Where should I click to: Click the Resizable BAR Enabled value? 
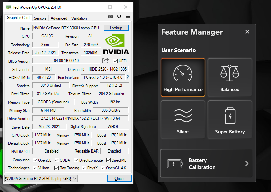pyautogui.click(x=114, y=151)
